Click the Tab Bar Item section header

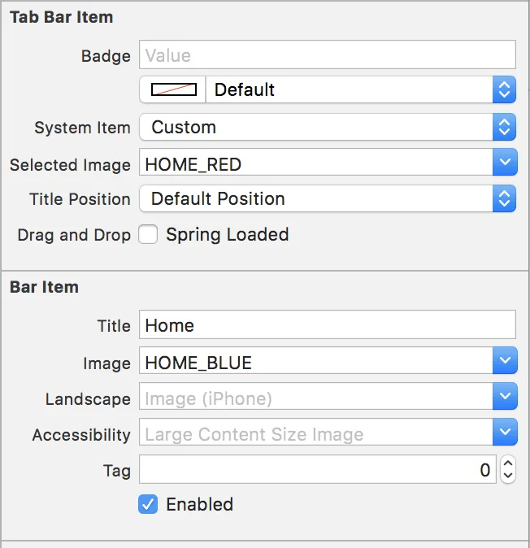click(x=61, y=17)
